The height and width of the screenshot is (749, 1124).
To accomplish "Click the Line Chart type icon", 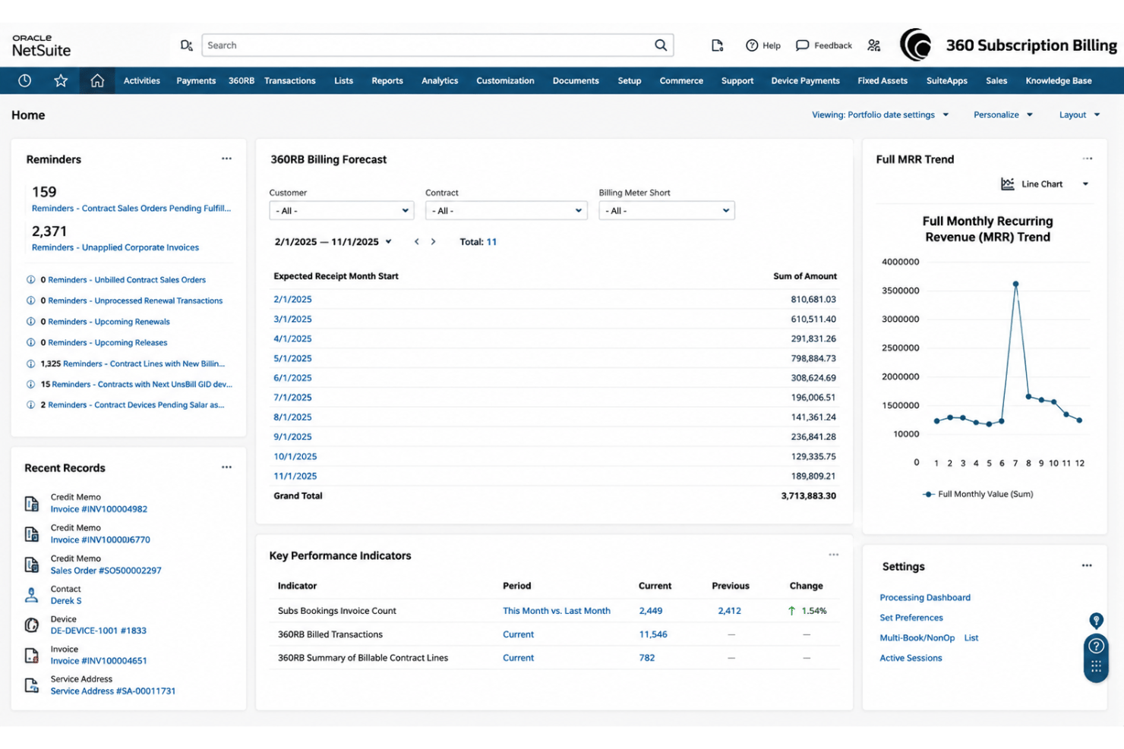I will tap(1008, 184).
